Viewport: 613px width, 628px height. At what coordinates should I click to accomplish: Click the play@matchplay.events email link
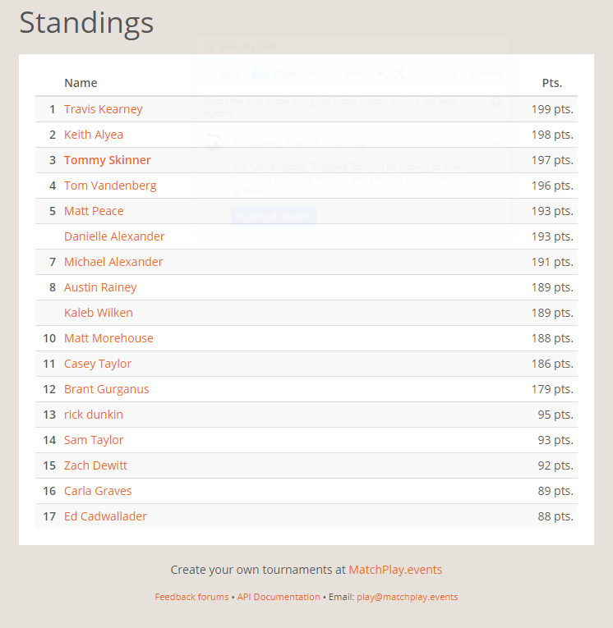click(407, 597)
